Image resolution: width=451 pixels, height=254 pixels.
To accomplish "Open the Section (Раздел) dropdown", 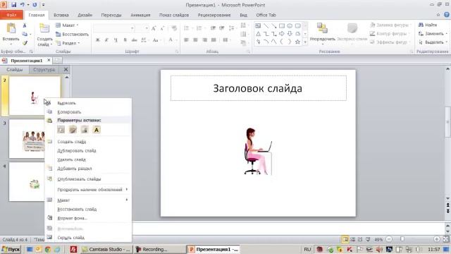I will [68, 43].
